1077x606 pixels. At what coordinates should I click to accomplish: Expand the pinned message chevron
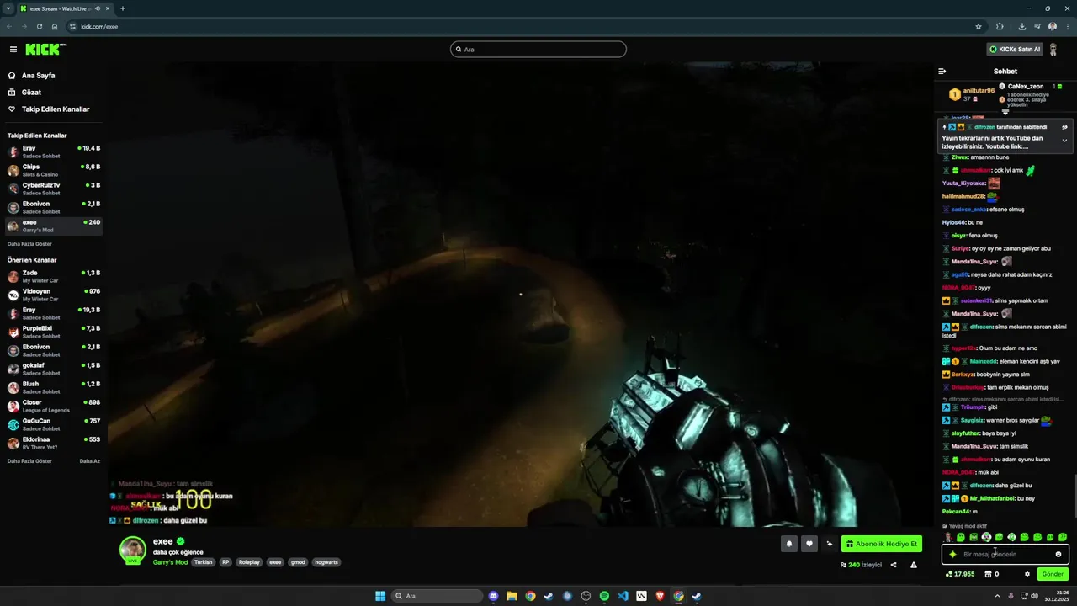(x=1064, y=141)
